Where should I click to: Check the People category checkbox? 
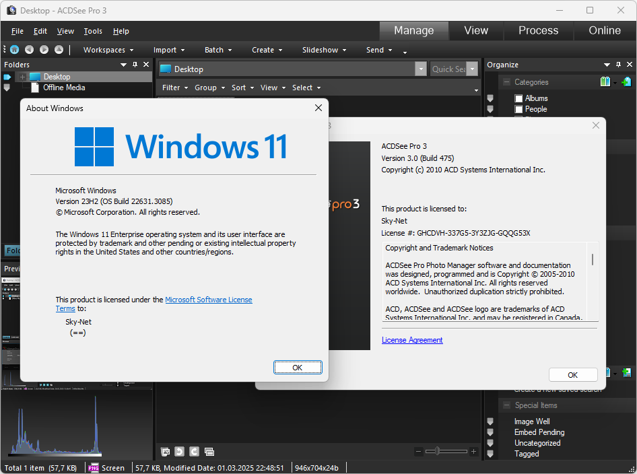pyautogui.click(x=518, y=109)
